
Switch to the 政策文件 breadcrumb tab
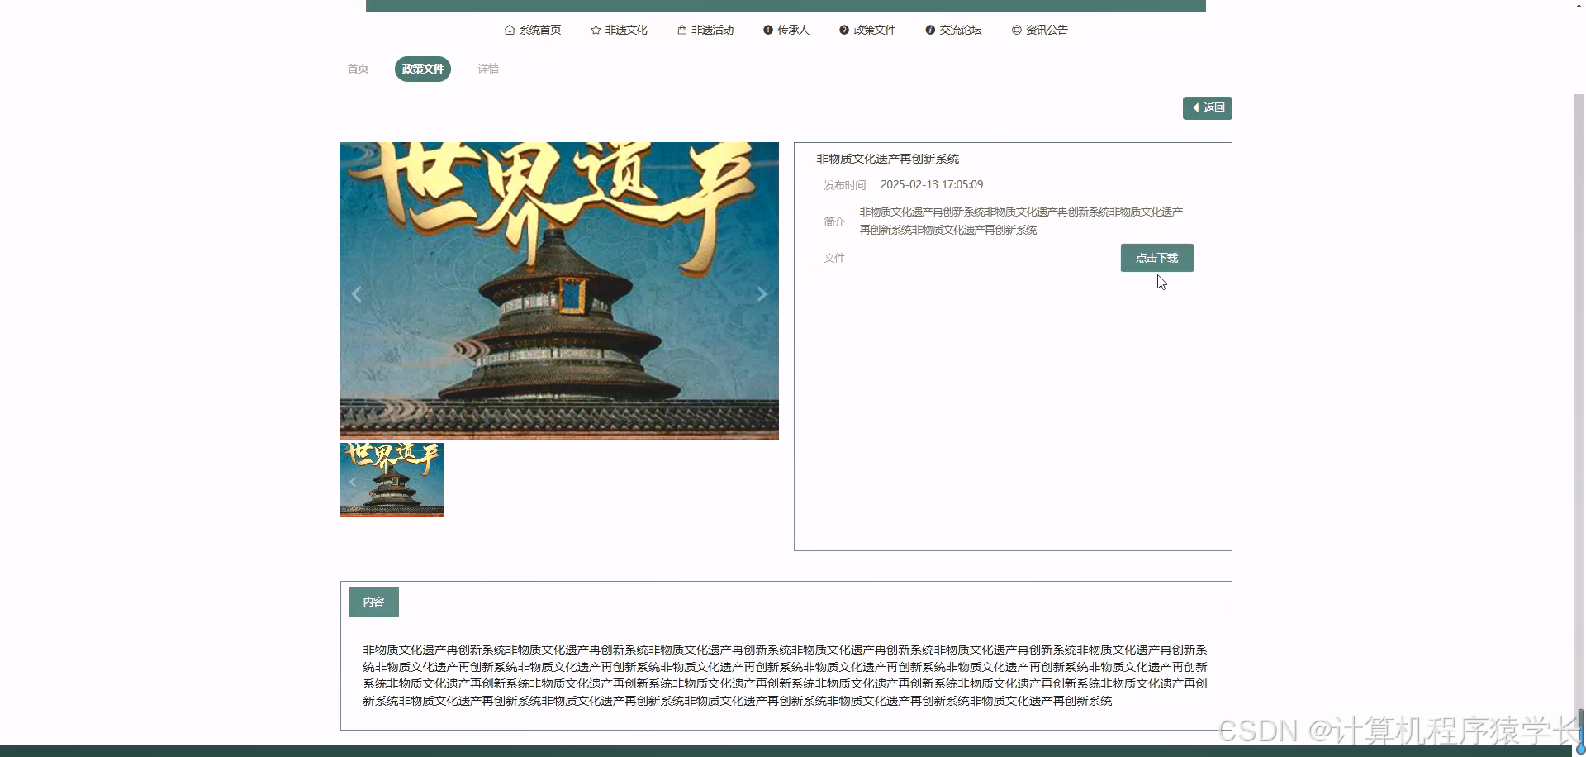coord(422,69)
